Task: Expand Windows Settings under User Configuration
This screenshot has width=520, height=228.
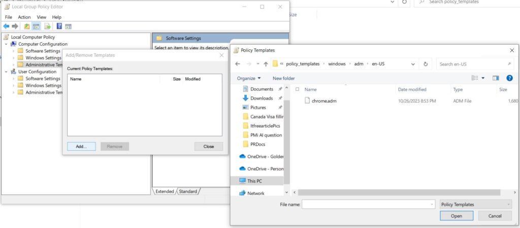Action: (13, 85)
